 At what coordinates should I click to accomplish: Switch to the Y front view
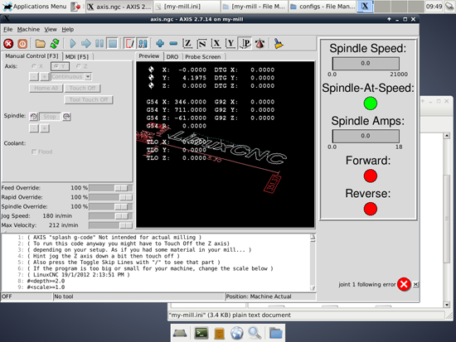(x=230, y=44)
